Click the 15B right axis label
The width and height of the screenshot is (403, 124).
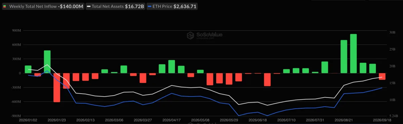pos(392,83)
